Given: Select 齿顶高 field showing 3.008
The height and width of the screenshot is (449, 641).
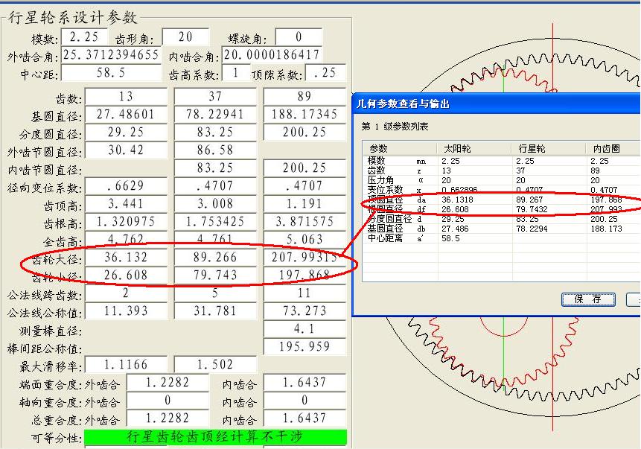Looking at the screenshot, I should click(x=215, y=203).
